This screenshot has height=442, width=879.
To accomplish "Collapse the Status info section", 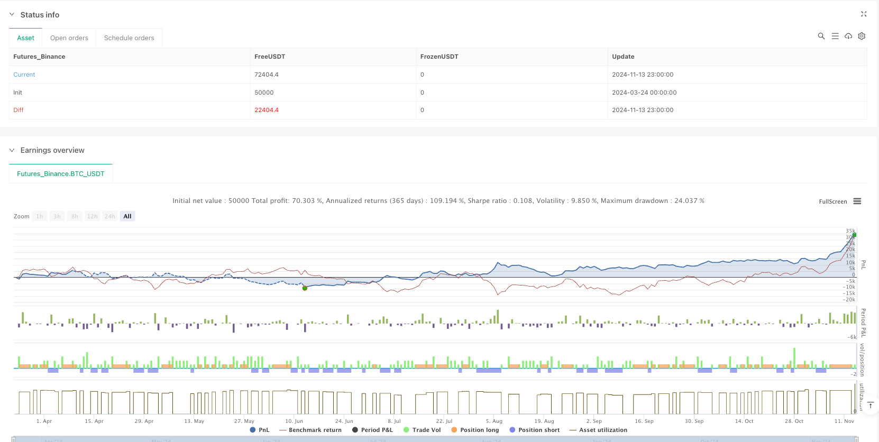I will [12, 15].
